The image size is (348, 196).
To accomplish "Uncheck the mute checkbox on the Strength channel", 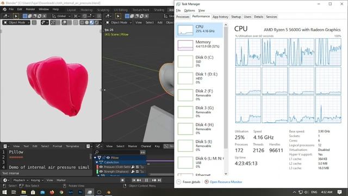I will pyautogui.click(x=137, y=171).
